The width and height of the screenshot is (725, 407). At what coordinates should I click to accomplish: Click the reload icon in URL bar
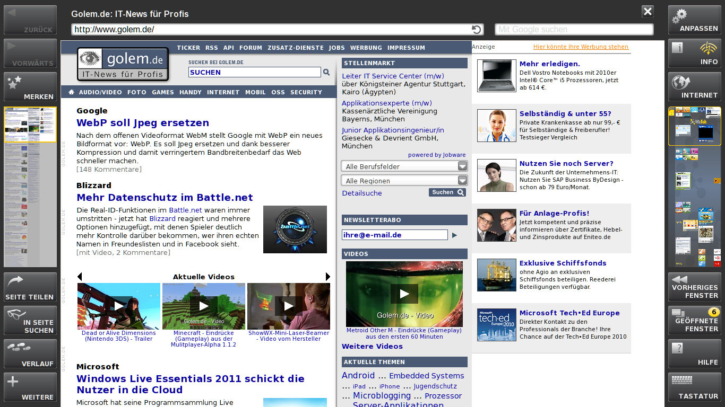[476, 30]
